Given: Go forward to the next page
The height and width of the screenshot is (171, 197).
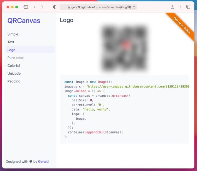Looking at the screenshot, I should click(x=42, y=7).
